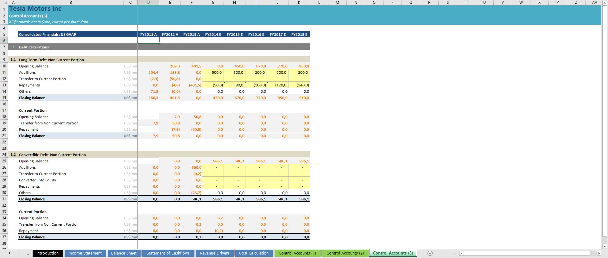Click the Opening Balance cell '850,0'
Screen dimensions: 608x258
coord(299,66)
